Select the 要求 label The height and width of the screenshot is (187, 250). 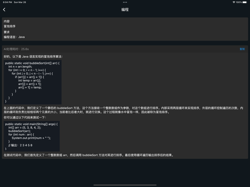point(7,32)
